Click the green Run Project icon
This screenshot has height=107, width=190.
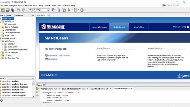(69, 10)
